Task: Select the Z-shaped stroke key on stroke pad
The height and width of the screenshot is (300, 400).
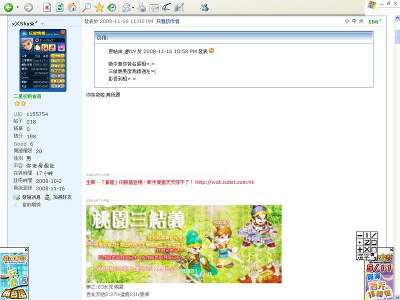Action: (x=367, y=242)
